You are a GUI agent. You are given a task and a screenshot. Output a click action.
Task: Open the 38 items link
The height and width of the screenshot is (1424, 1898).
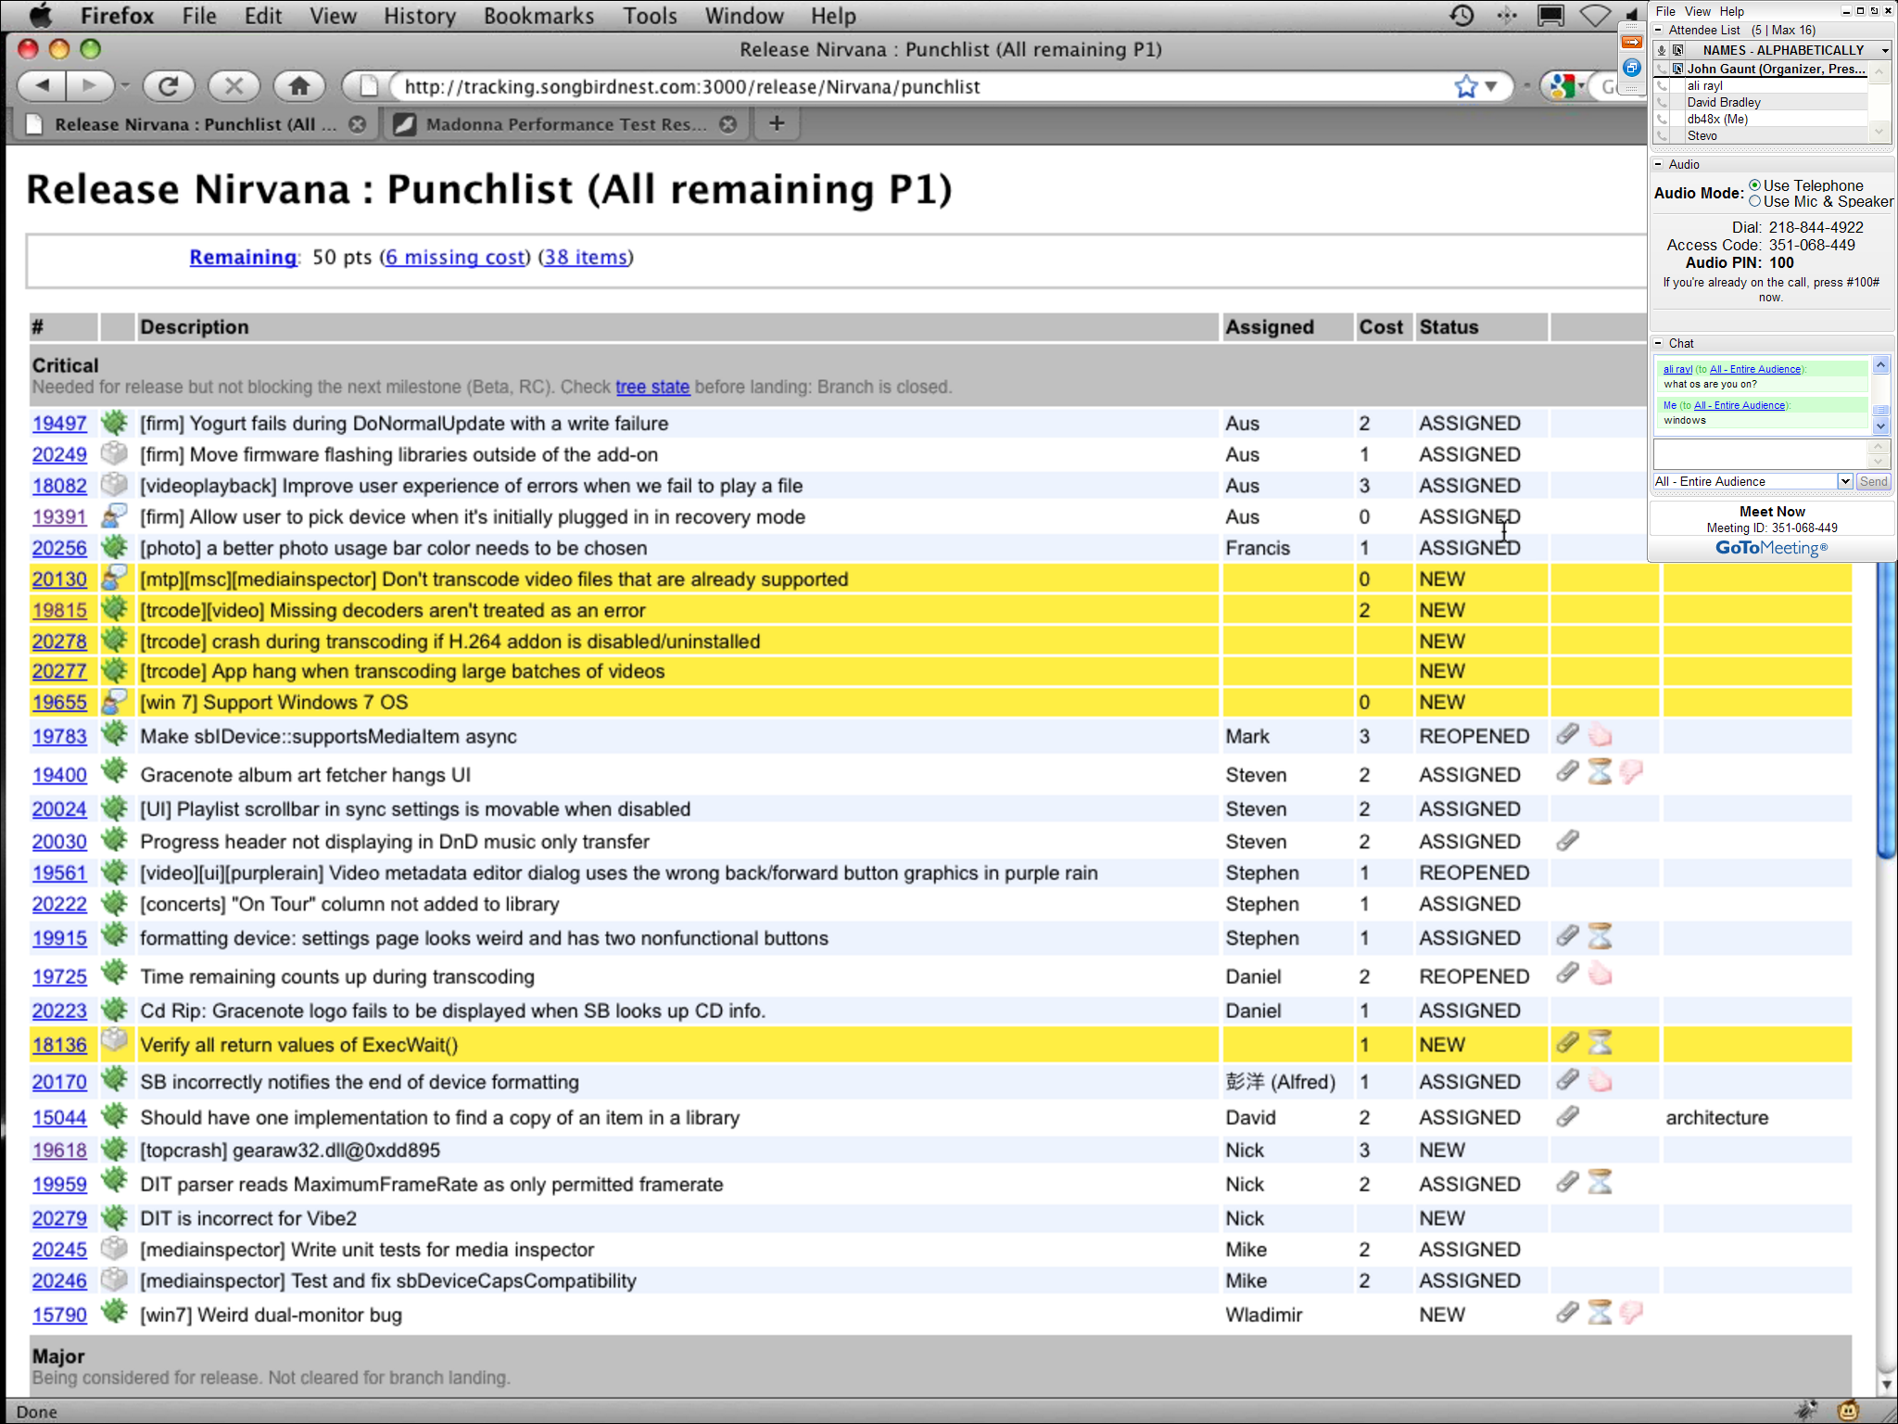tap(586, 257)
